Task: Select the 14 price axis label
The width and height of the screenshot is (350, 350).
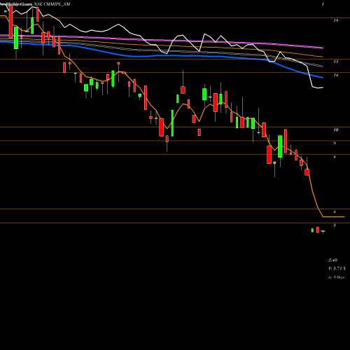Action: 335,75
